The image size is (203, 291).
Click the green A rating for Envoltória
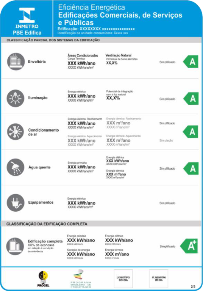coord(191,61)
